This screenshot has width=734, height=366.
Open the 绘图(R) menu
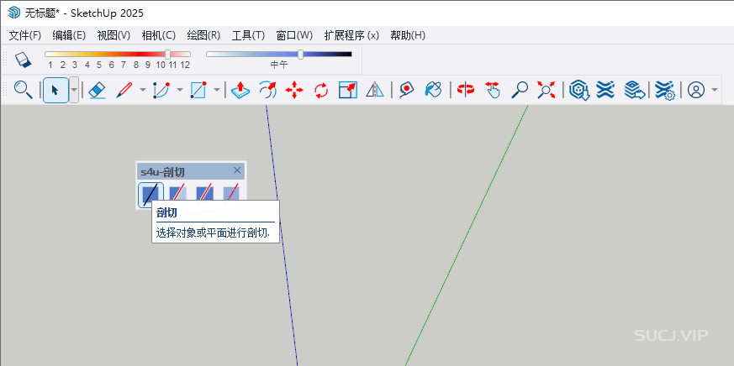pyautogui.click(x=203, y=35)
